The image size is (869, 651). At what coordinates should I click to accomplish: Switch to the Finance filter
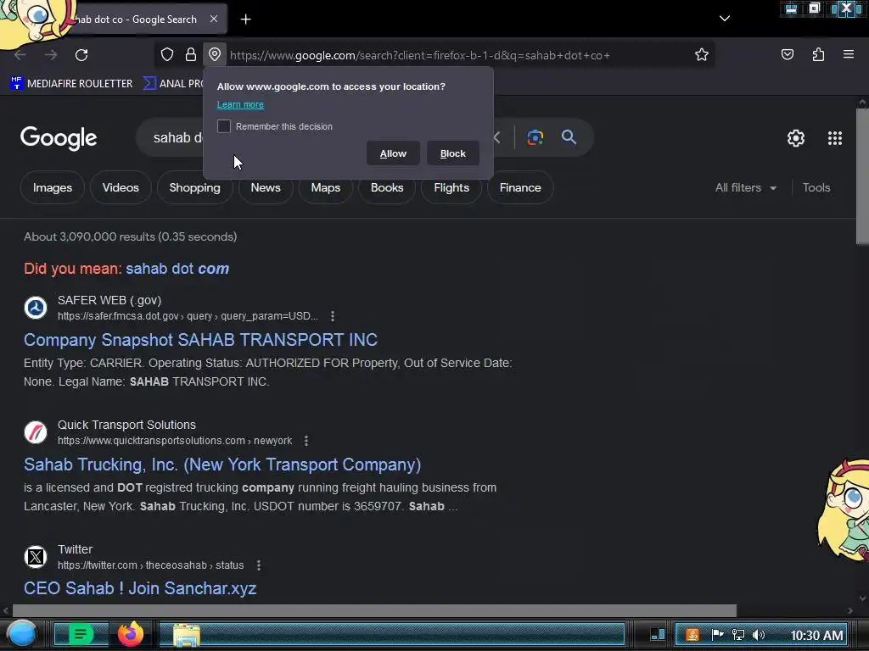[x=520, y=187]
